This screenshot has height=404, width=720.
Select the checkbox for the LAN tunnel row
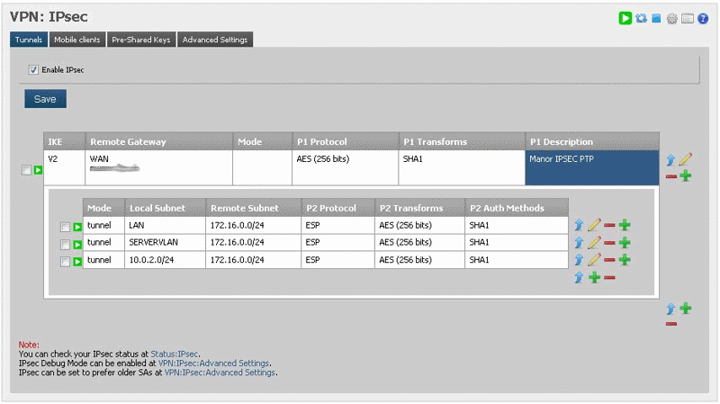coord(65,227)
